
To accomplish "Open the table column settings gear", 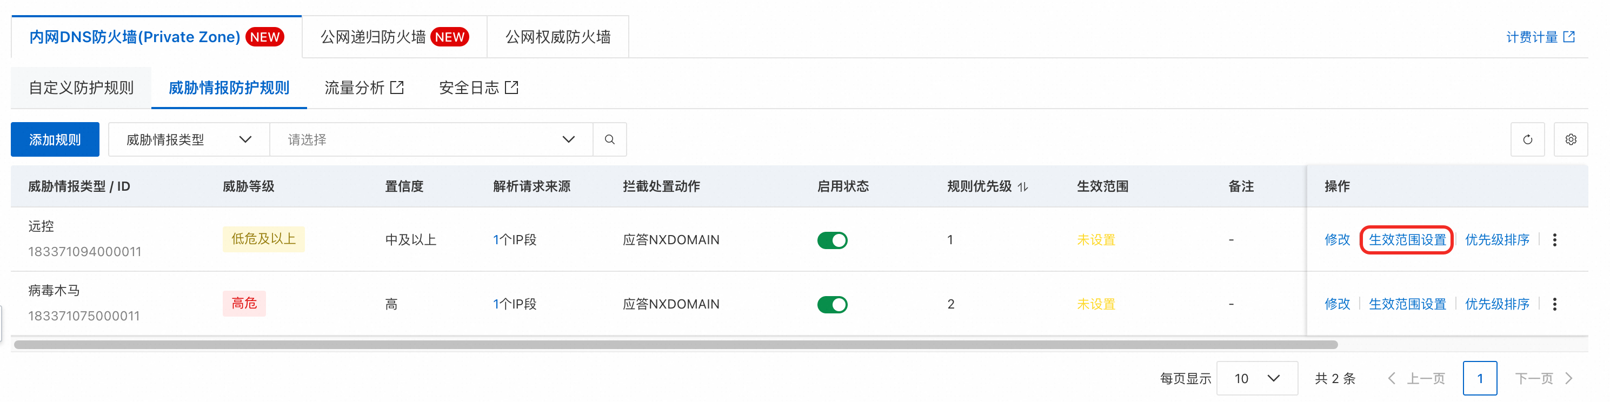I will point(1570,139).
